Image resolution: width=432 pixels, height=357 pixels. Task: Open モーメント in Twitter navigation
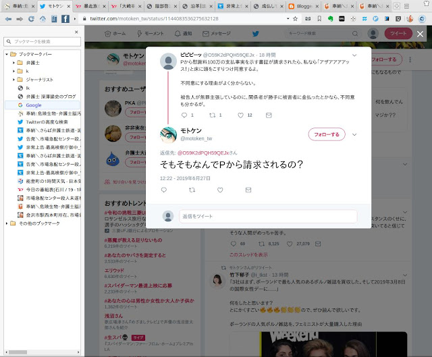pos(150,34)
